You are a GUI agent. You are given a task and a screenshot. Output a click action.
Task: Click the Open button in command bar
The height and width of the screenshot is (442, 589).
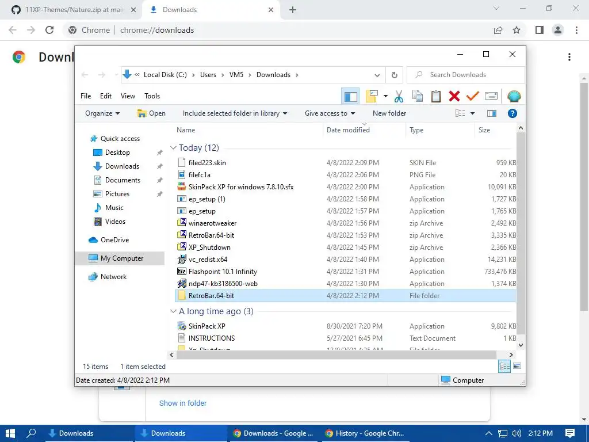pyautogui.click(x=151, y=113)
